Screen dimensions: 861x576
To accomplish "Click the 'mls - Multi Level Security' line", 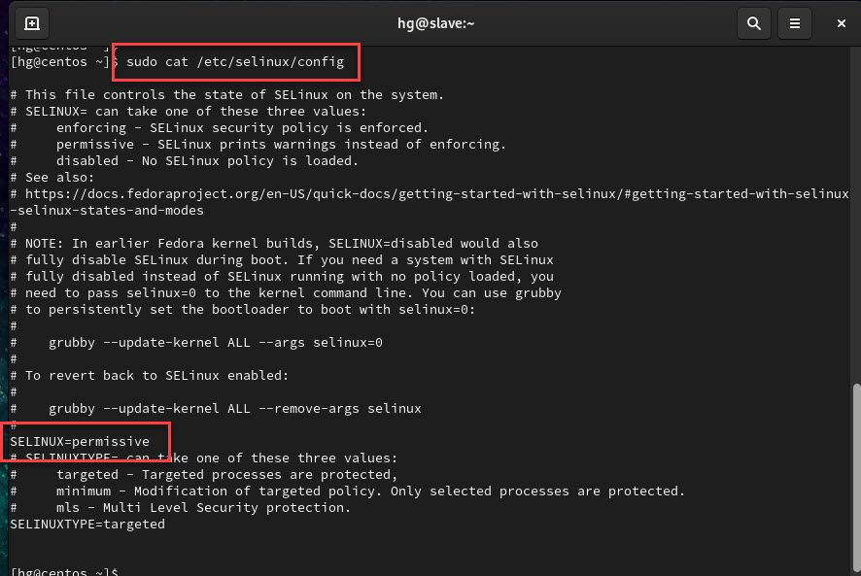I will point(203,507).
